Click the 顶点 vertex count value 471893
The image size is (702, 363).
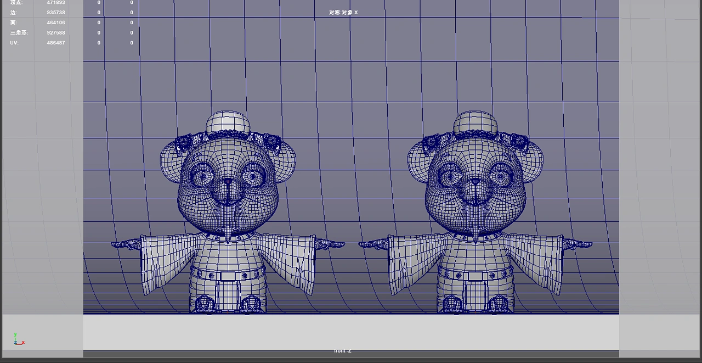pos(56,3)
